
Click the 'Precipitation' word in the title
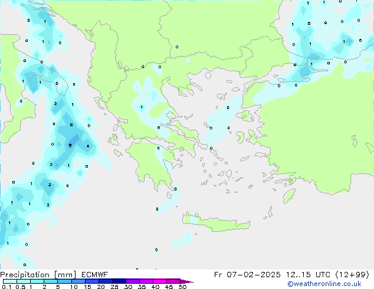point(25,275)
